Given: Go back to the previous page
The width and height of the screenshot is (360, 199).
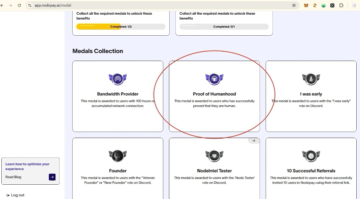Looking at the screenshot, I should pos(2,5).
